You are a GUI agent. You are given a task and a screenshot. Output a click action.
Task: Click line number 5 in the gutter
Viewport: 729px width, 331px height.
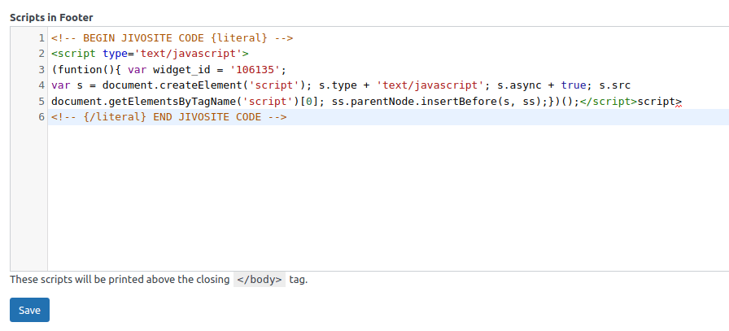(x=41, y=102)
